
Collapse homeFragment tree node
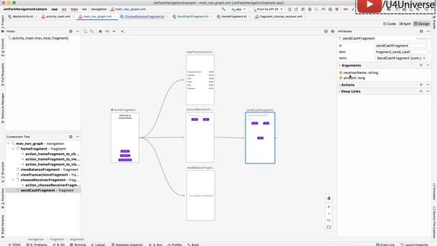(x=13, y=149)
